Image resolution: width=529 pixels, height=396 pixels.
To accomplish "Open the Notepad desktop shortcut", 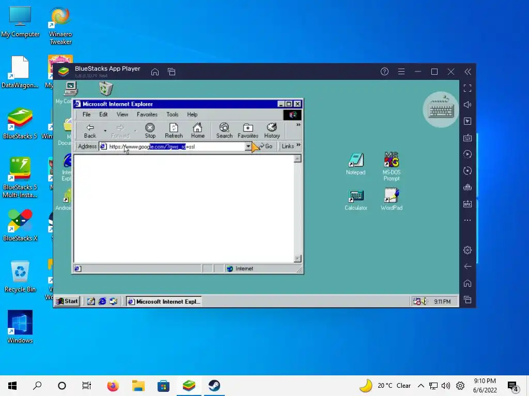I will point(355,163).
